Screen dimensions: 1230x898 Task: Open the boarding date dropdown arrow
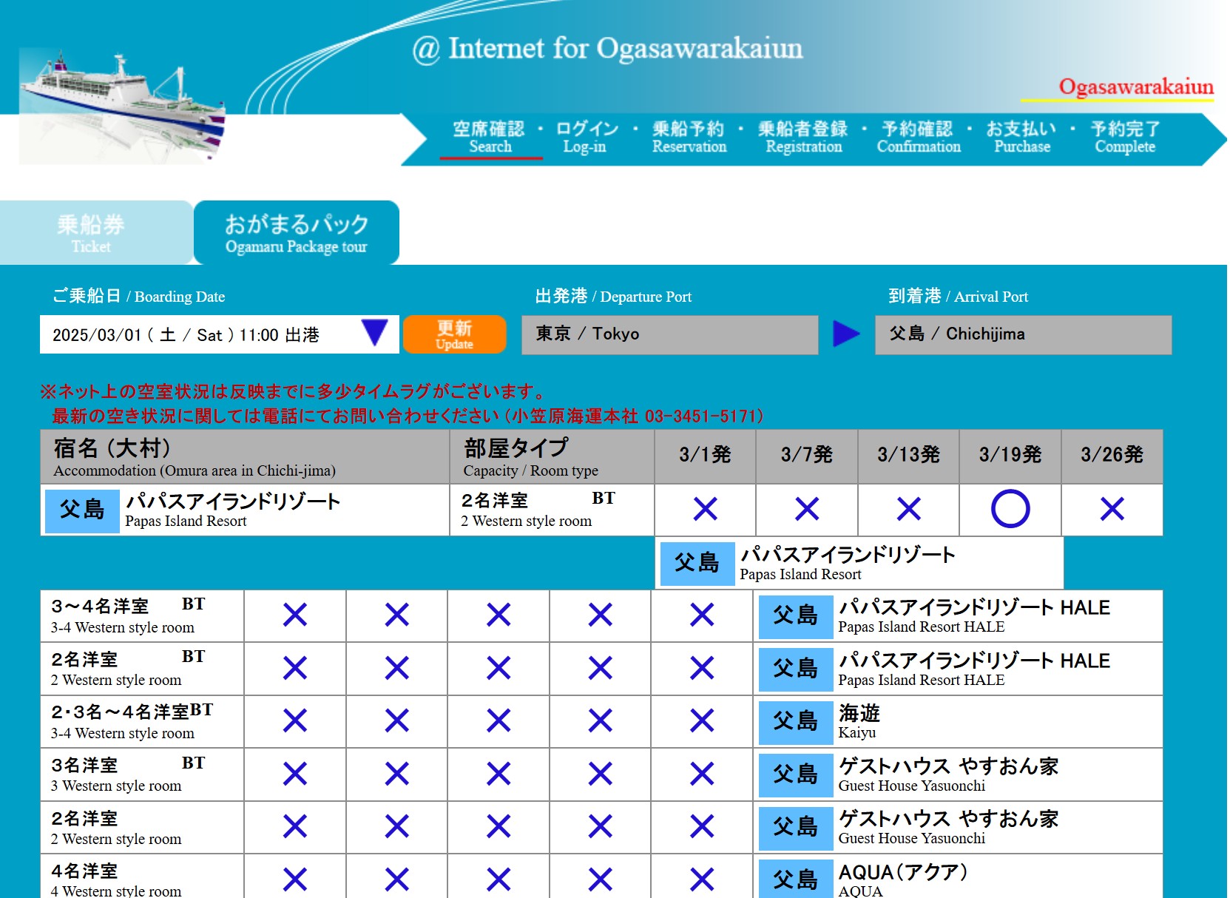point(375,334)
